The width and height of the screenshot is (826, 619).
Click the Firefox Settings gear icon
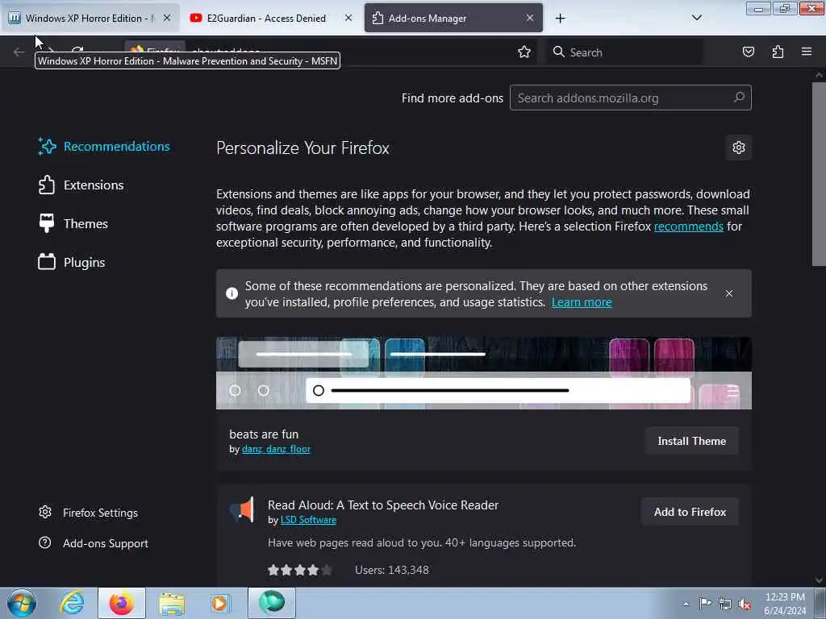[45, 512]
